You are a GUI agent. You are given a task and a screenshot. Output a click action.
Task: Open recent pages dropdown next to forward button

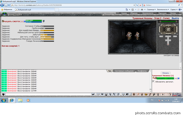[x=9, y=5]
